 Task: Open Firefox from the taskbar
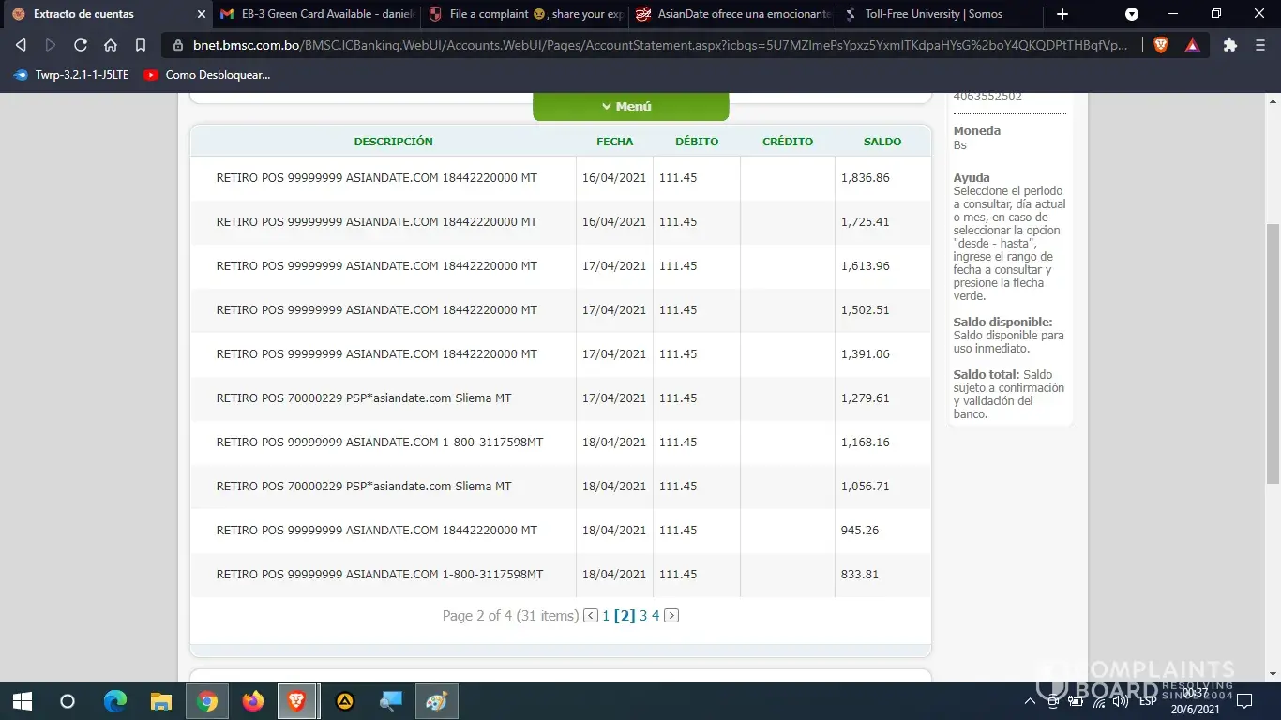click(252, 701)
